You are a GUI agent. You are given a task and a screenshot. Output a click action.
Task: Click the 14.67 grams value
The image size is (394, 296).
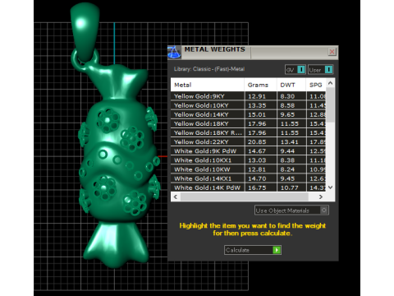click(x=257, y=151)
